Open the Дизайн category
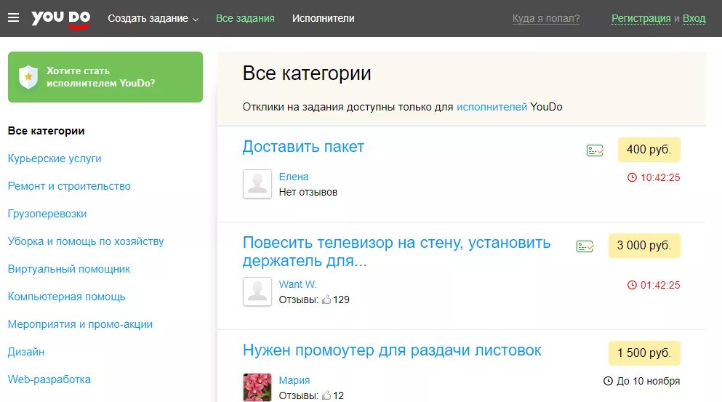This screenshot has width=722, height=402. pyautogui.click(x=26, y=352)
